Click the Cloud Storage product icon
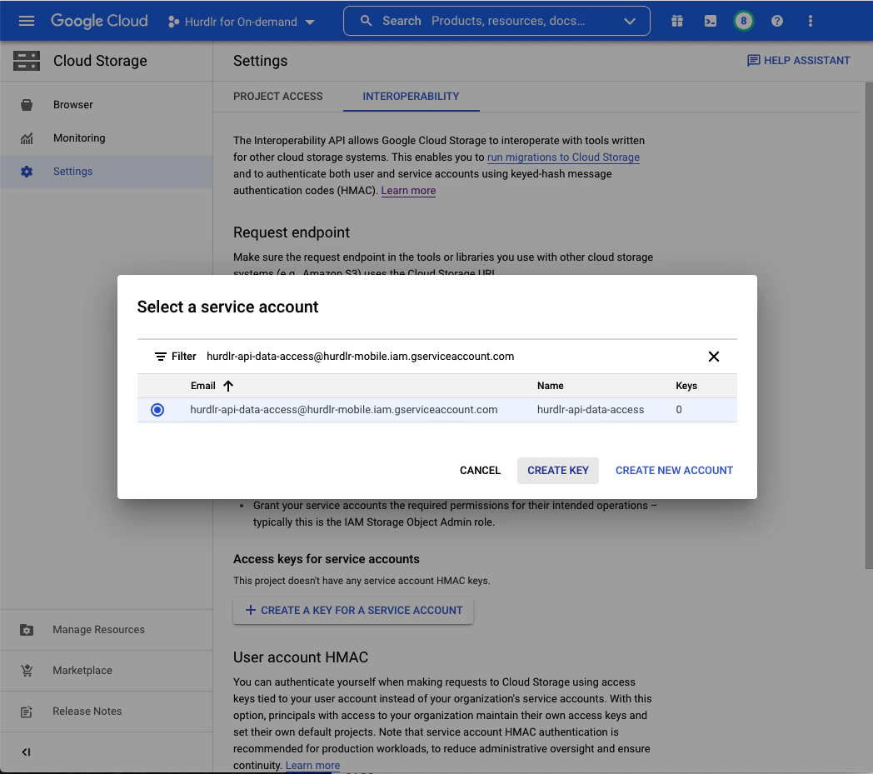 pyautogui.click(x=27, y=61)
